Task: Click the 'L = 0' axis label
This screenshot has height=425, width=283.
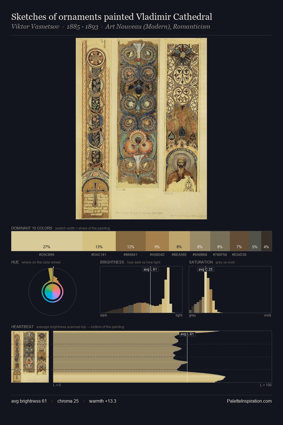Action: point(57,385)
